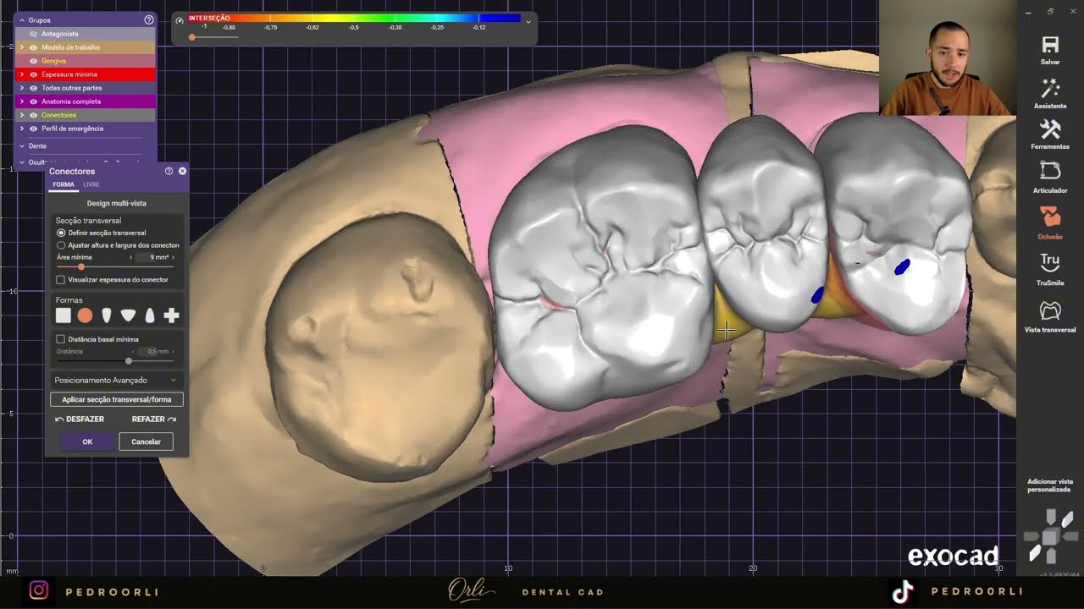Decrease Área mínima with left arrow

(x=130, y=257)
